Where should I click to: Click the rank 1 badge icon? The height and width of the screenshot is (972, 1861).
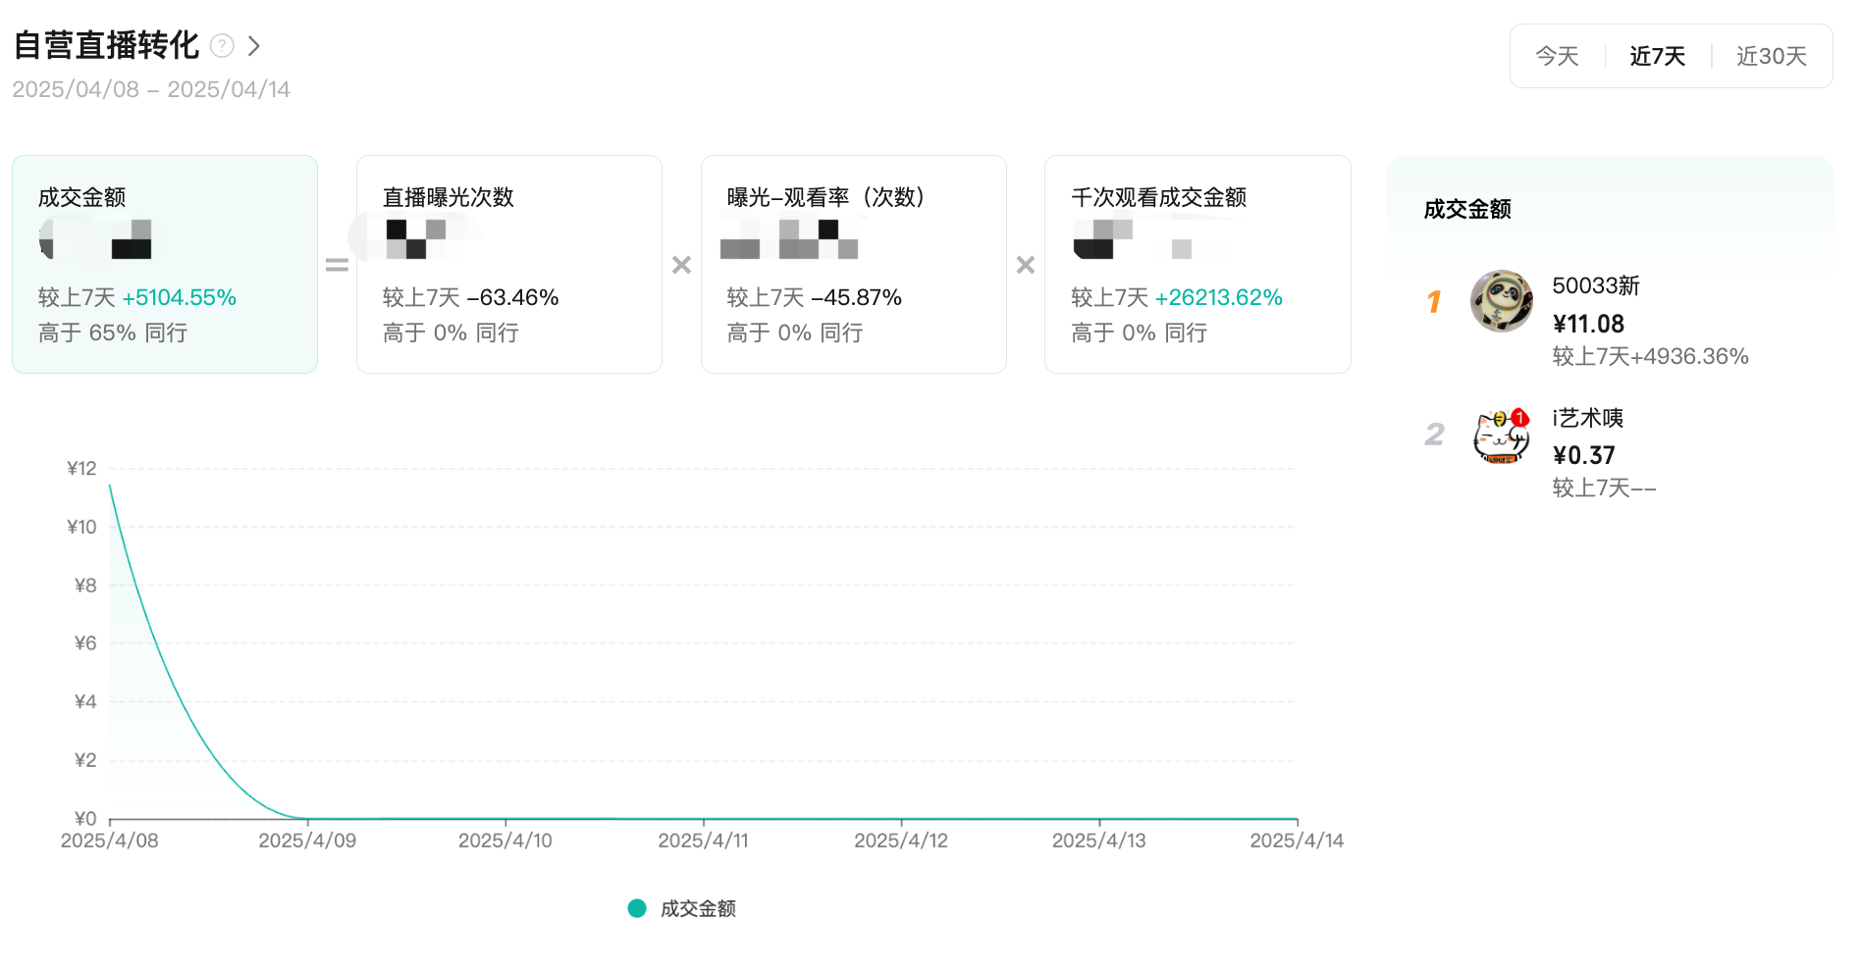(x=1434, y=301)
